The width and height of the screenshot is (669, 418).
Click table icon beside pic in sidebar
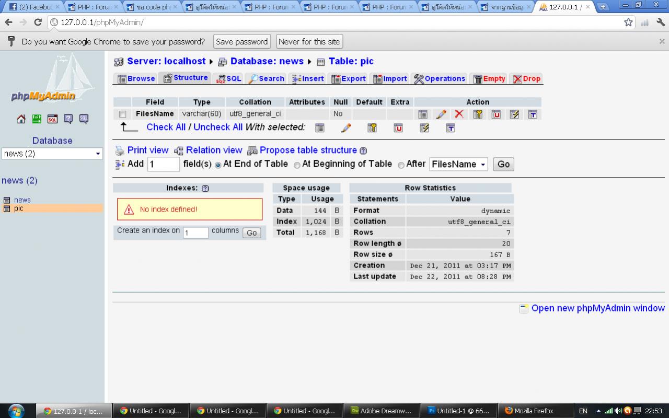click(x=7, y=208)
